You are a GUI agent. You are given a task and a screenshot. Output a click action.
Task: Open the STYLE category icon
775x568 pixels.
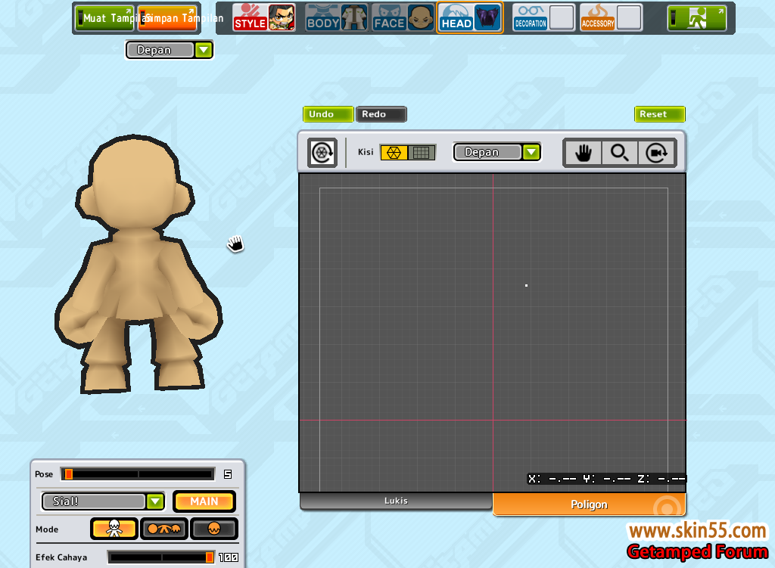[250, 18]
